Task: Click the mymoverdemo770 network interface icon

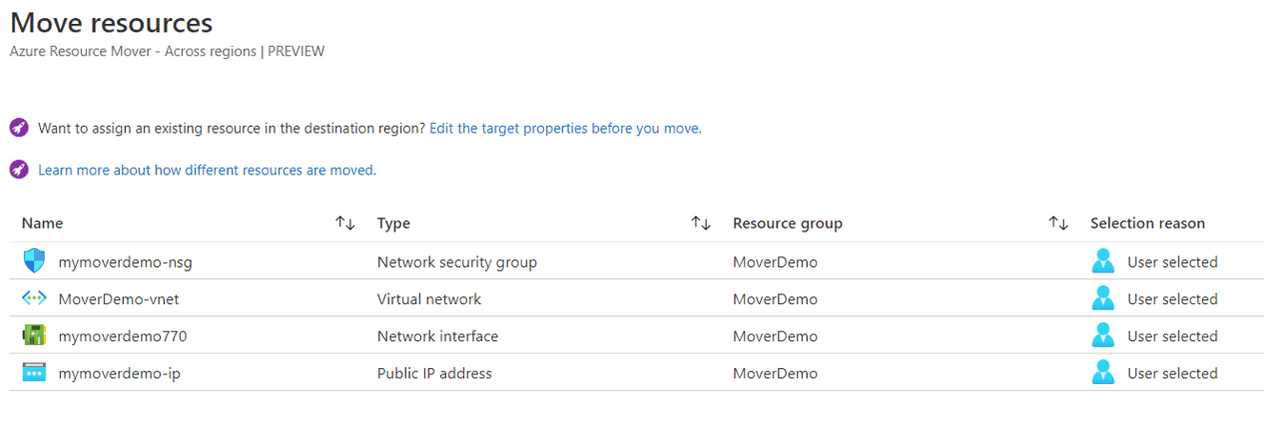Action: pyautogui.click(x=34, y=336)
